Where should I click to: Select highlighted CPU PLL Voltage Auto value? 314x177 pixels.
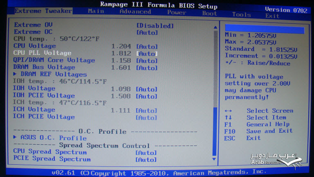coord(147,54)
